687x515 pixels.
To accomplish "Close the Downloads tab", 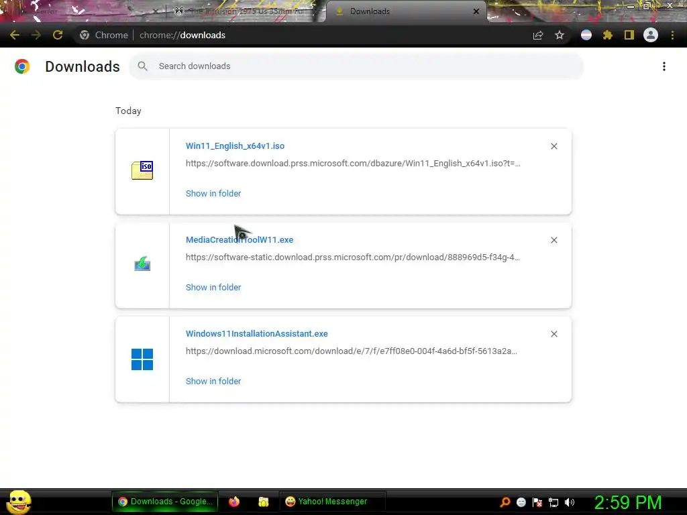I will pos(476,11).
